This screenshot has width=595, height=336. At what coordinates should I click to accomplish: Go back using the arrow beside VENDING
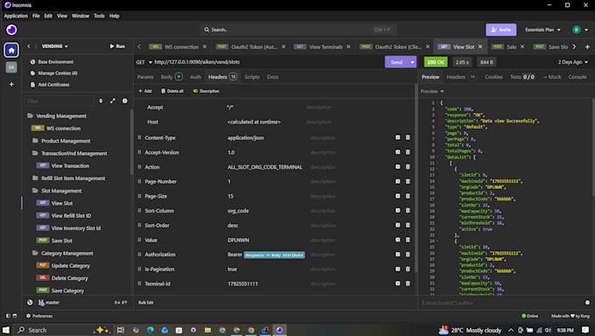click(29, 46)
